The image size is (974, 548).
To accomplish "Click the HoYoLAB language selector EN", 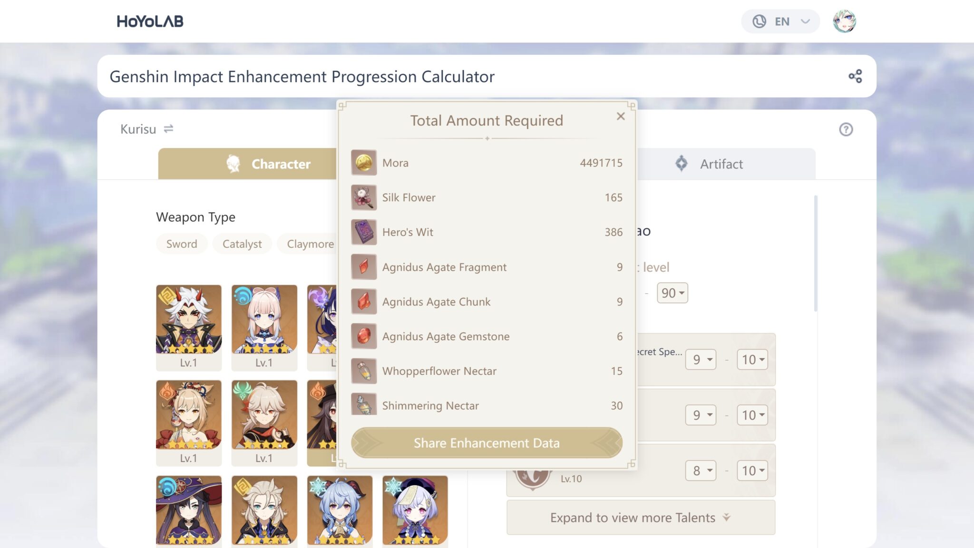I will [x=780, y=21].
